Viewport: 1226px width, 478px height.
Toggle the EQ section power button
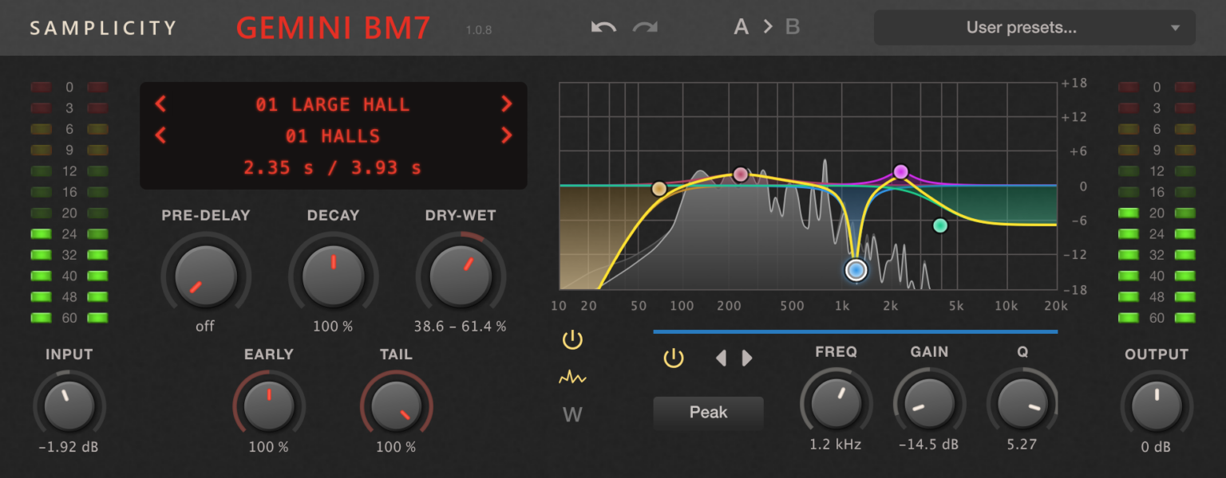(x=572, y=340)
